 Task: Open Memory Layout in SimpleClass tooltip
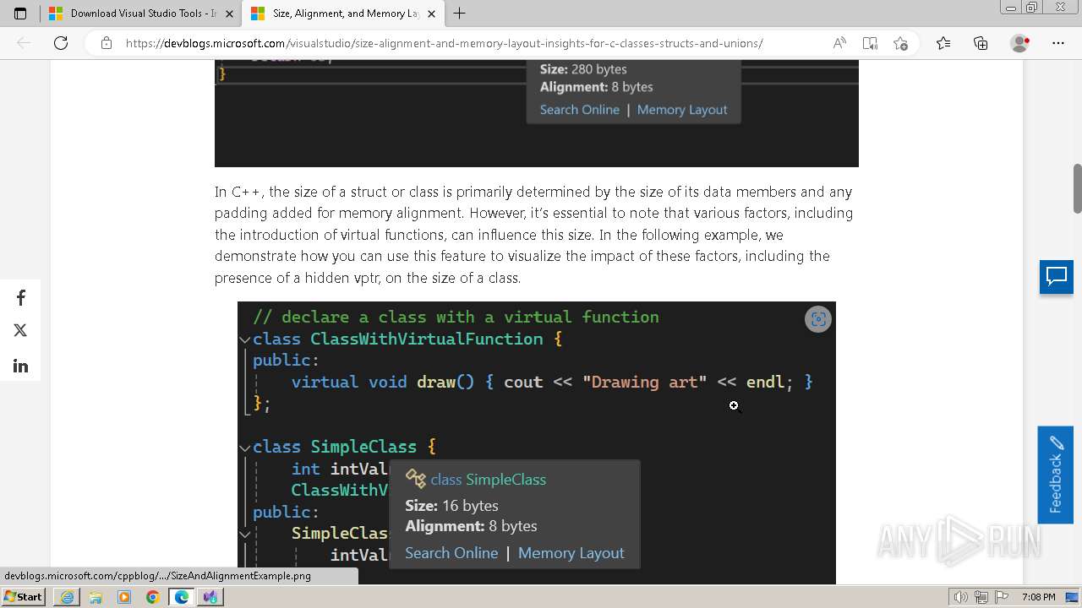click(x=571, y=553)
